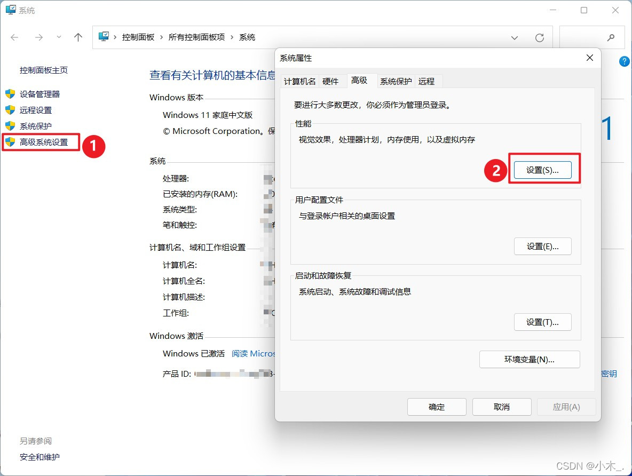
Task: Click 所有控制面板项 in the breadcrumb
Action: pyautogui.click(x=196, y=37)
